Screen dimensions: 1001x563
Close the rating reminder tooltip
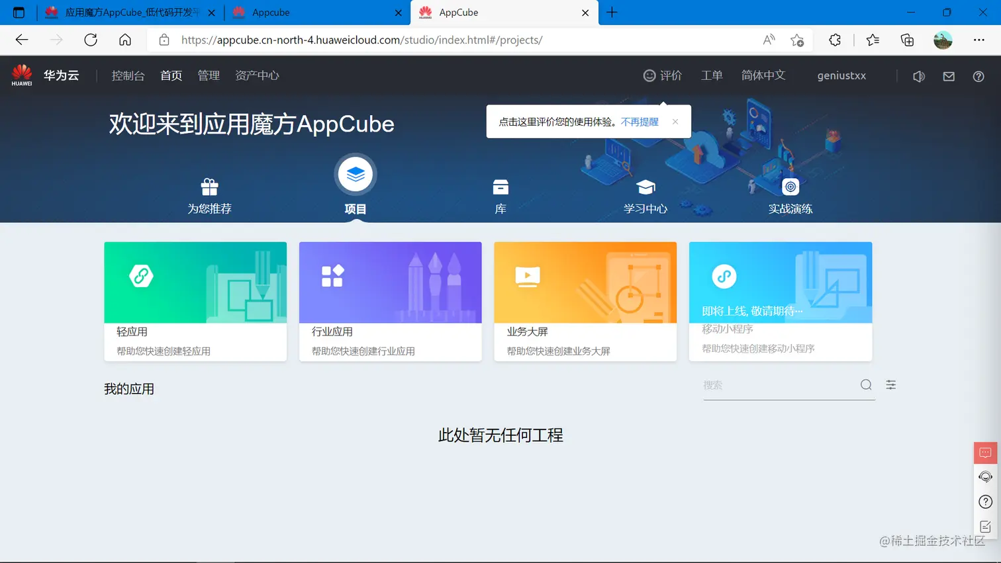click(x=675, y=122)
